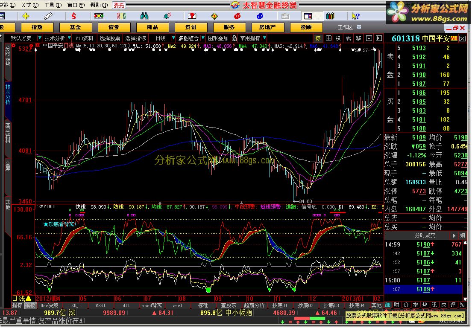Click the grid 田 layout icon
Screen dimensions: 472x328
coord(328,38)
